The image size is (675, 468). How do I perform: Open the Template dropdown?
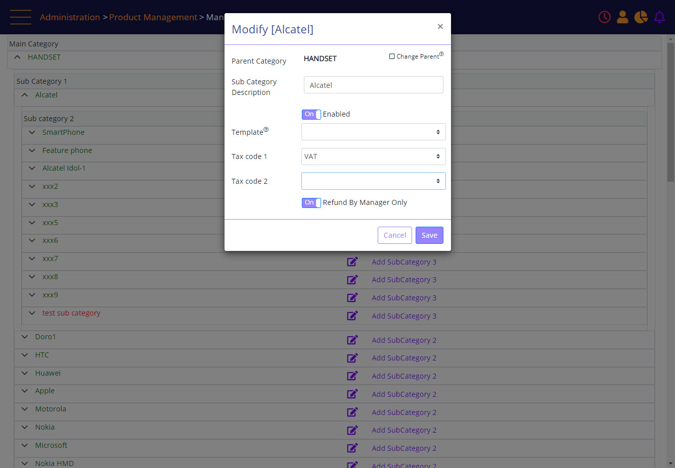pyautogui.click(x=373, y=132)
